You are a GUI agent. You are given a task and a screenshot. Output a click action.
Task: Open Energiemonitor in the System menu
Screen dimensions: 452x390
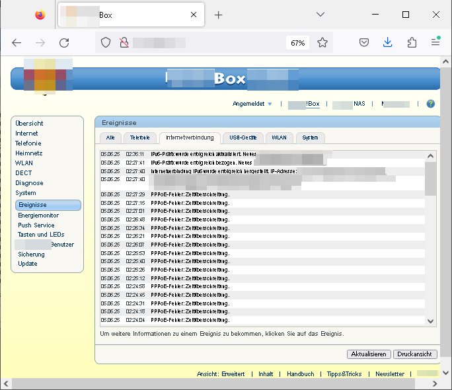tap(38, 215)
